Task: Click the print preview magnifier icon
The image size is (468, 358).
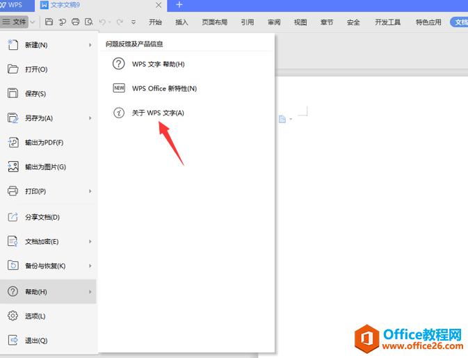Action: pyautogui.click(x=89, y=22)
